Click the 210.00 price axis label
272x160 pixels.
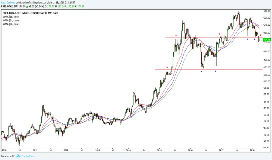[267, 25]
